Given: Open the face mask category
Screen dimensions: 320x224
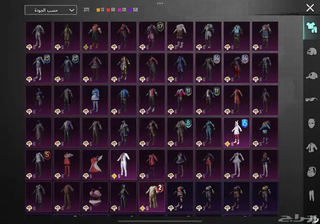Looking at the screenshot, I should point(311,123).
